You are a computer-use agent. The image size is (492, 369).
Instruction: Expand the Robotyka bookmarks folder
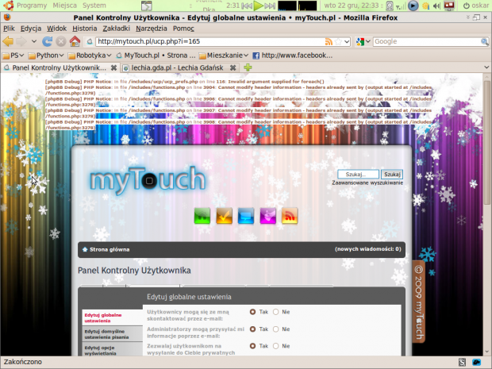pyautogui.click(x=90, y=56)
